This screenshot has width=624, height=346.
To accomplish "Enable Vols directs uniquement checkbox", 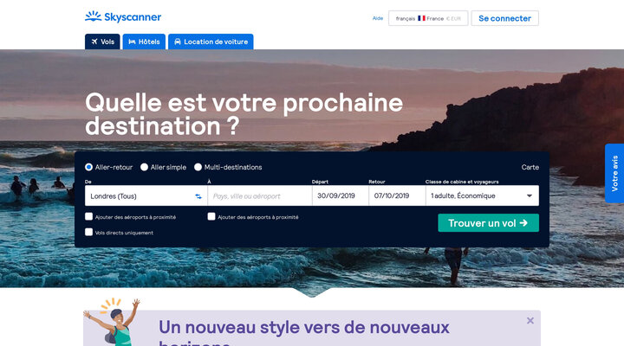I will [88, 232].
